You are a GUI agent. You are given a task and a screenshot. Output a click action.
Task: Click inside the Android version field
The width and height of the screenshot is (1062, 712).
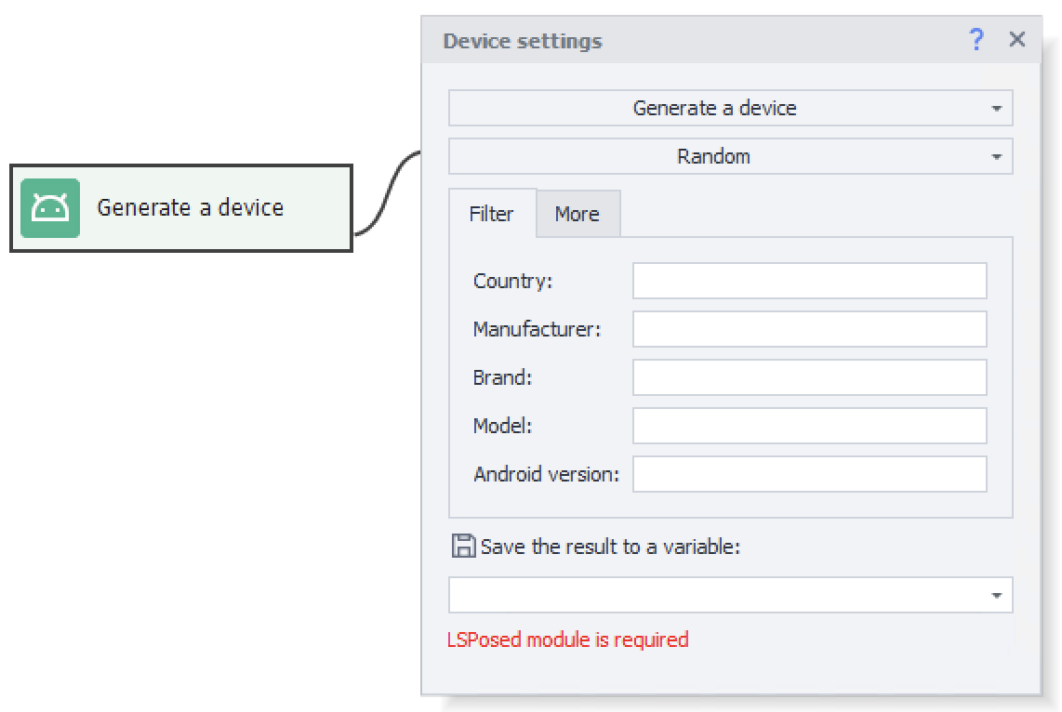coord(809,474)
